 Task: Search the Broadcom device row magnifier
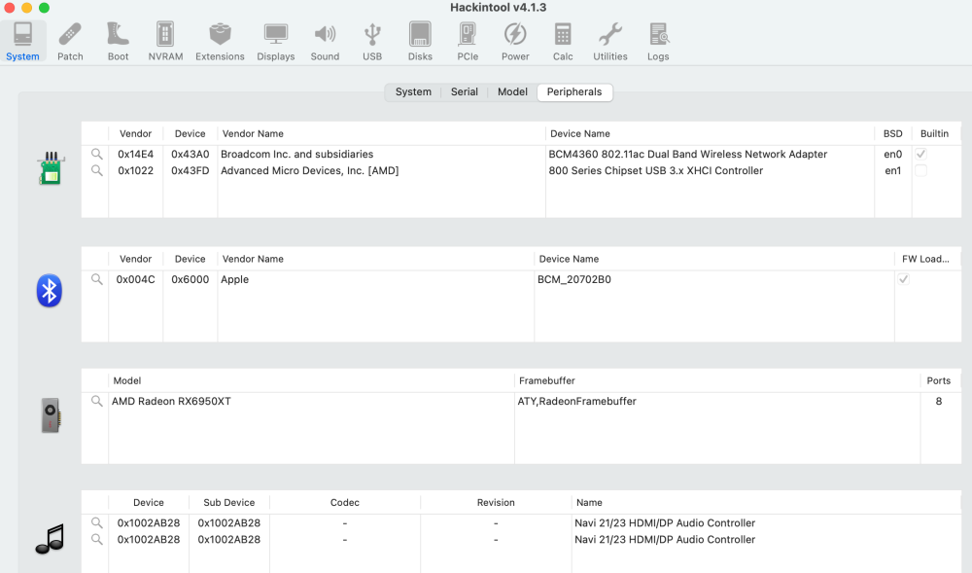(96, 154)
